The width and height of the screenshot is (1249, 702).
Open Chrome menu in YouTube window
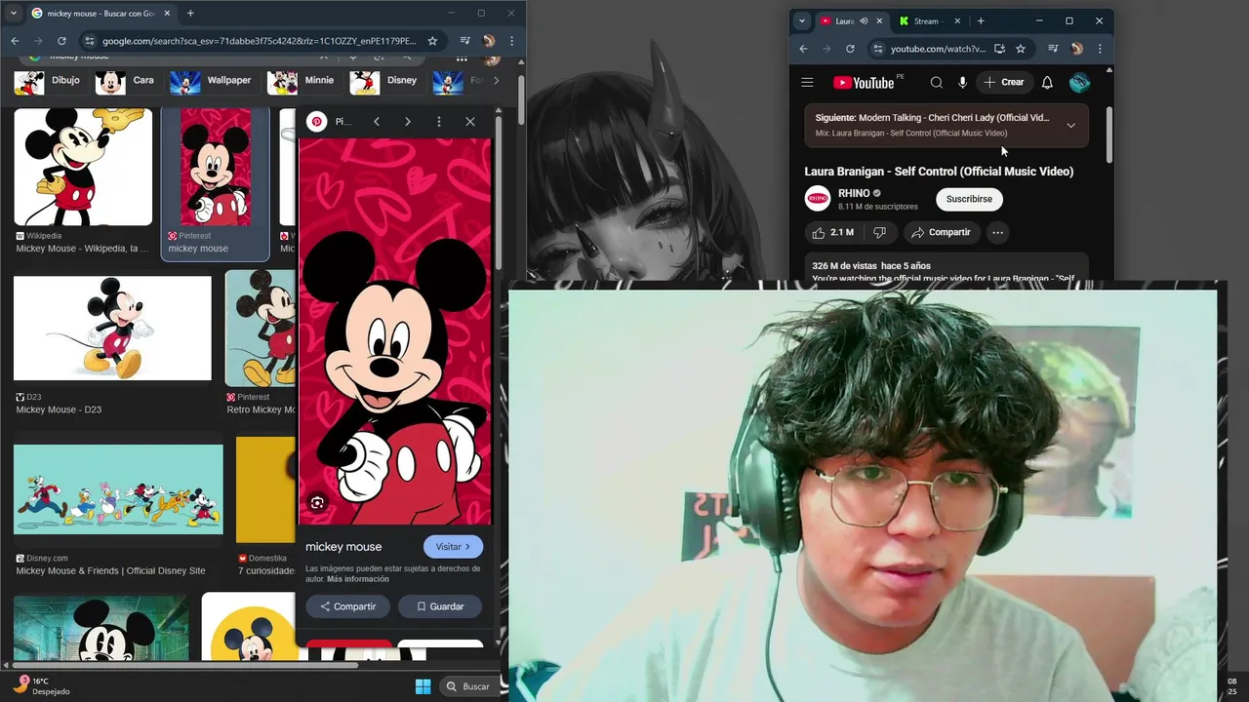(1100, 49)
